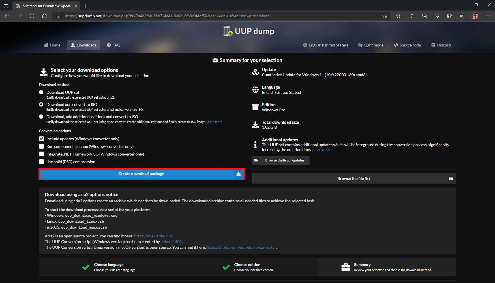495x283 pixels.
Task: Click 'uup_download_windows.cmd' script name
Action: (x=91, y=216)
